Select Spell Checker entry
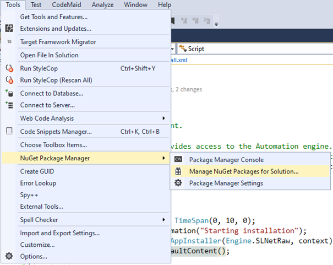The width and height of the screenshot is (333, 265). pos(86,219)
